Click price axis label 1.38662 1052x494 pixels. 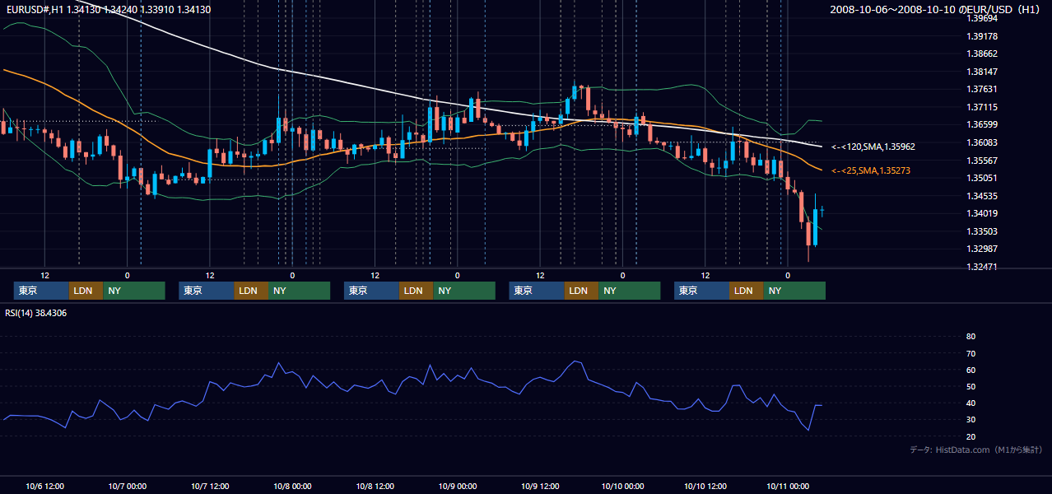coord(982,54)
